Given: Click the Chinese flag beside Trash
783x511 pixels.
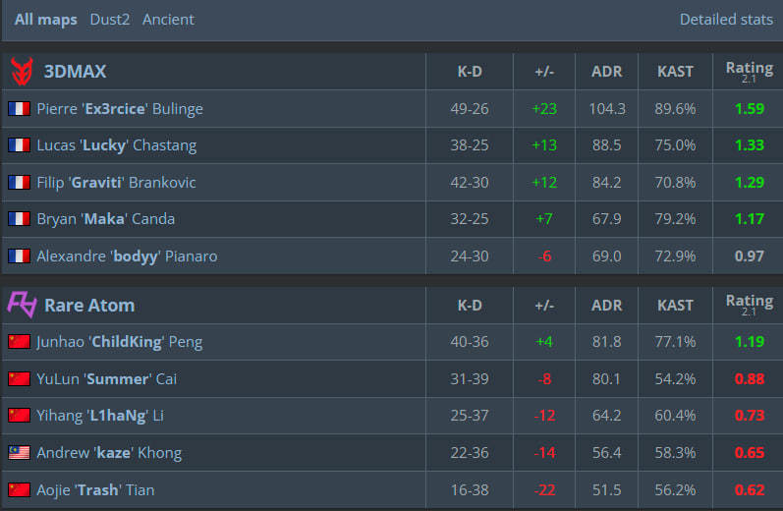Looking at the screenshot, I should [19, 489].
